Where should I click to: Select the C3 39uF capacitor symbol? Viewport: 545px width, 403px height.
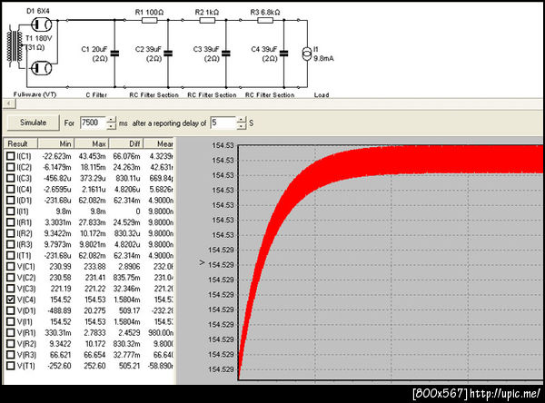coord(226,54)
